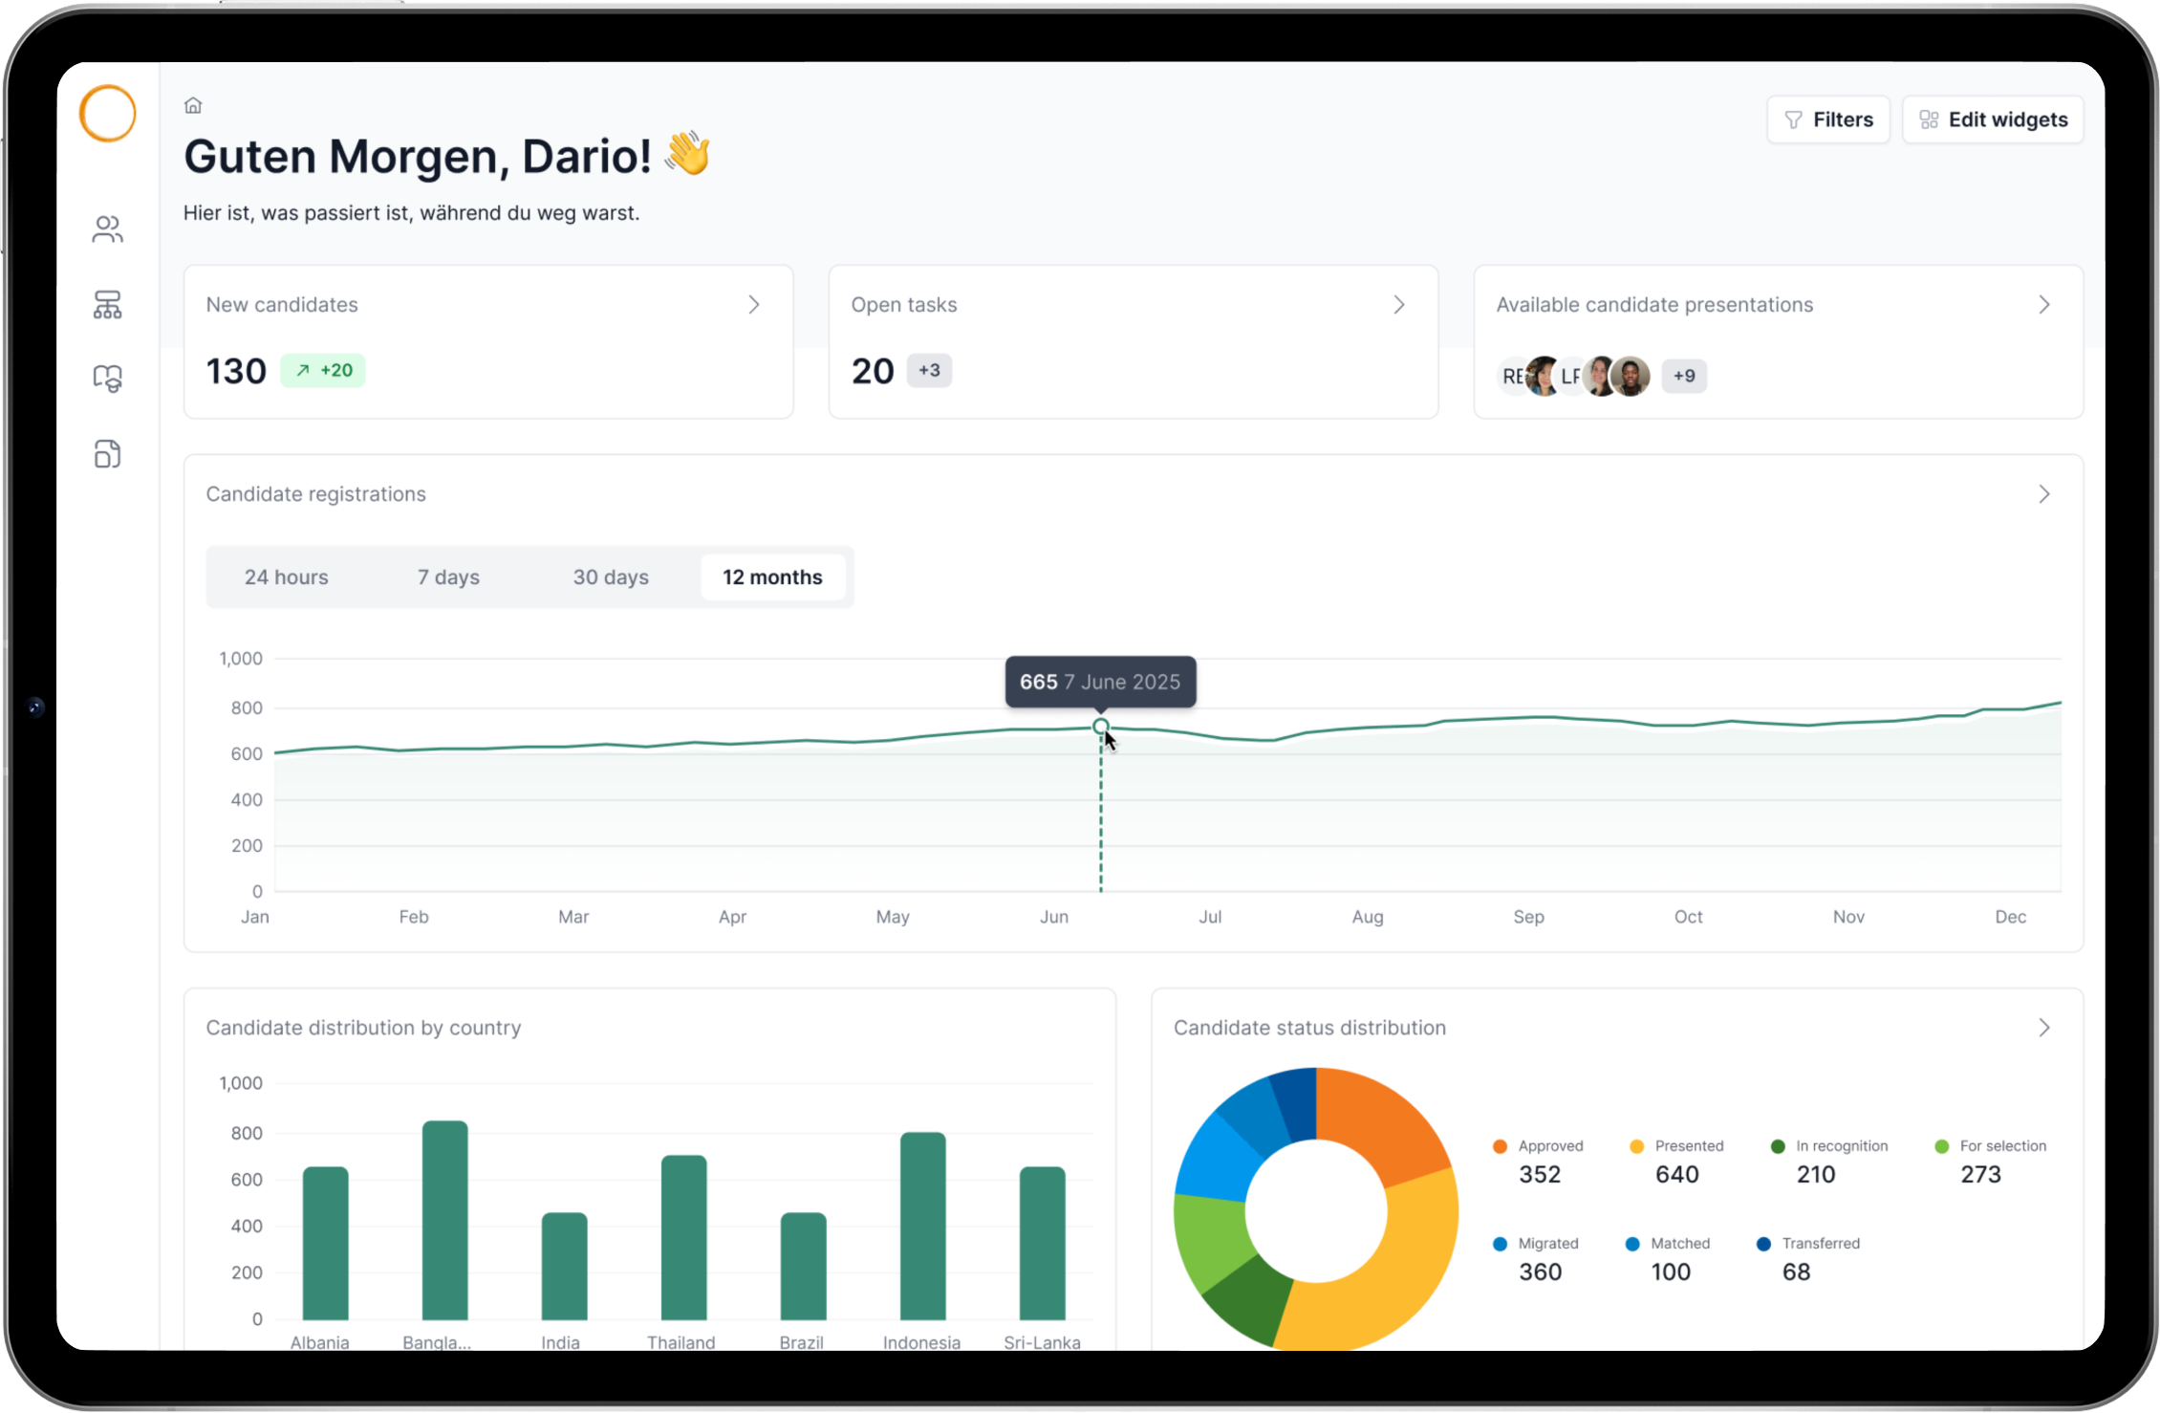The image size is (2160, 1413).
Task: Click the Edit widgets button
Action: coord(1994,120)
